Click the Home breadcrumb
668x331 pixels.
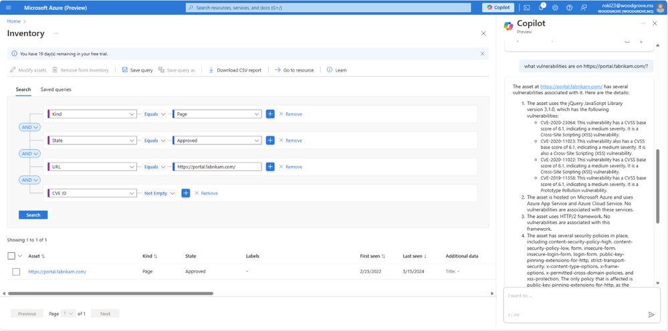(13, 21)
